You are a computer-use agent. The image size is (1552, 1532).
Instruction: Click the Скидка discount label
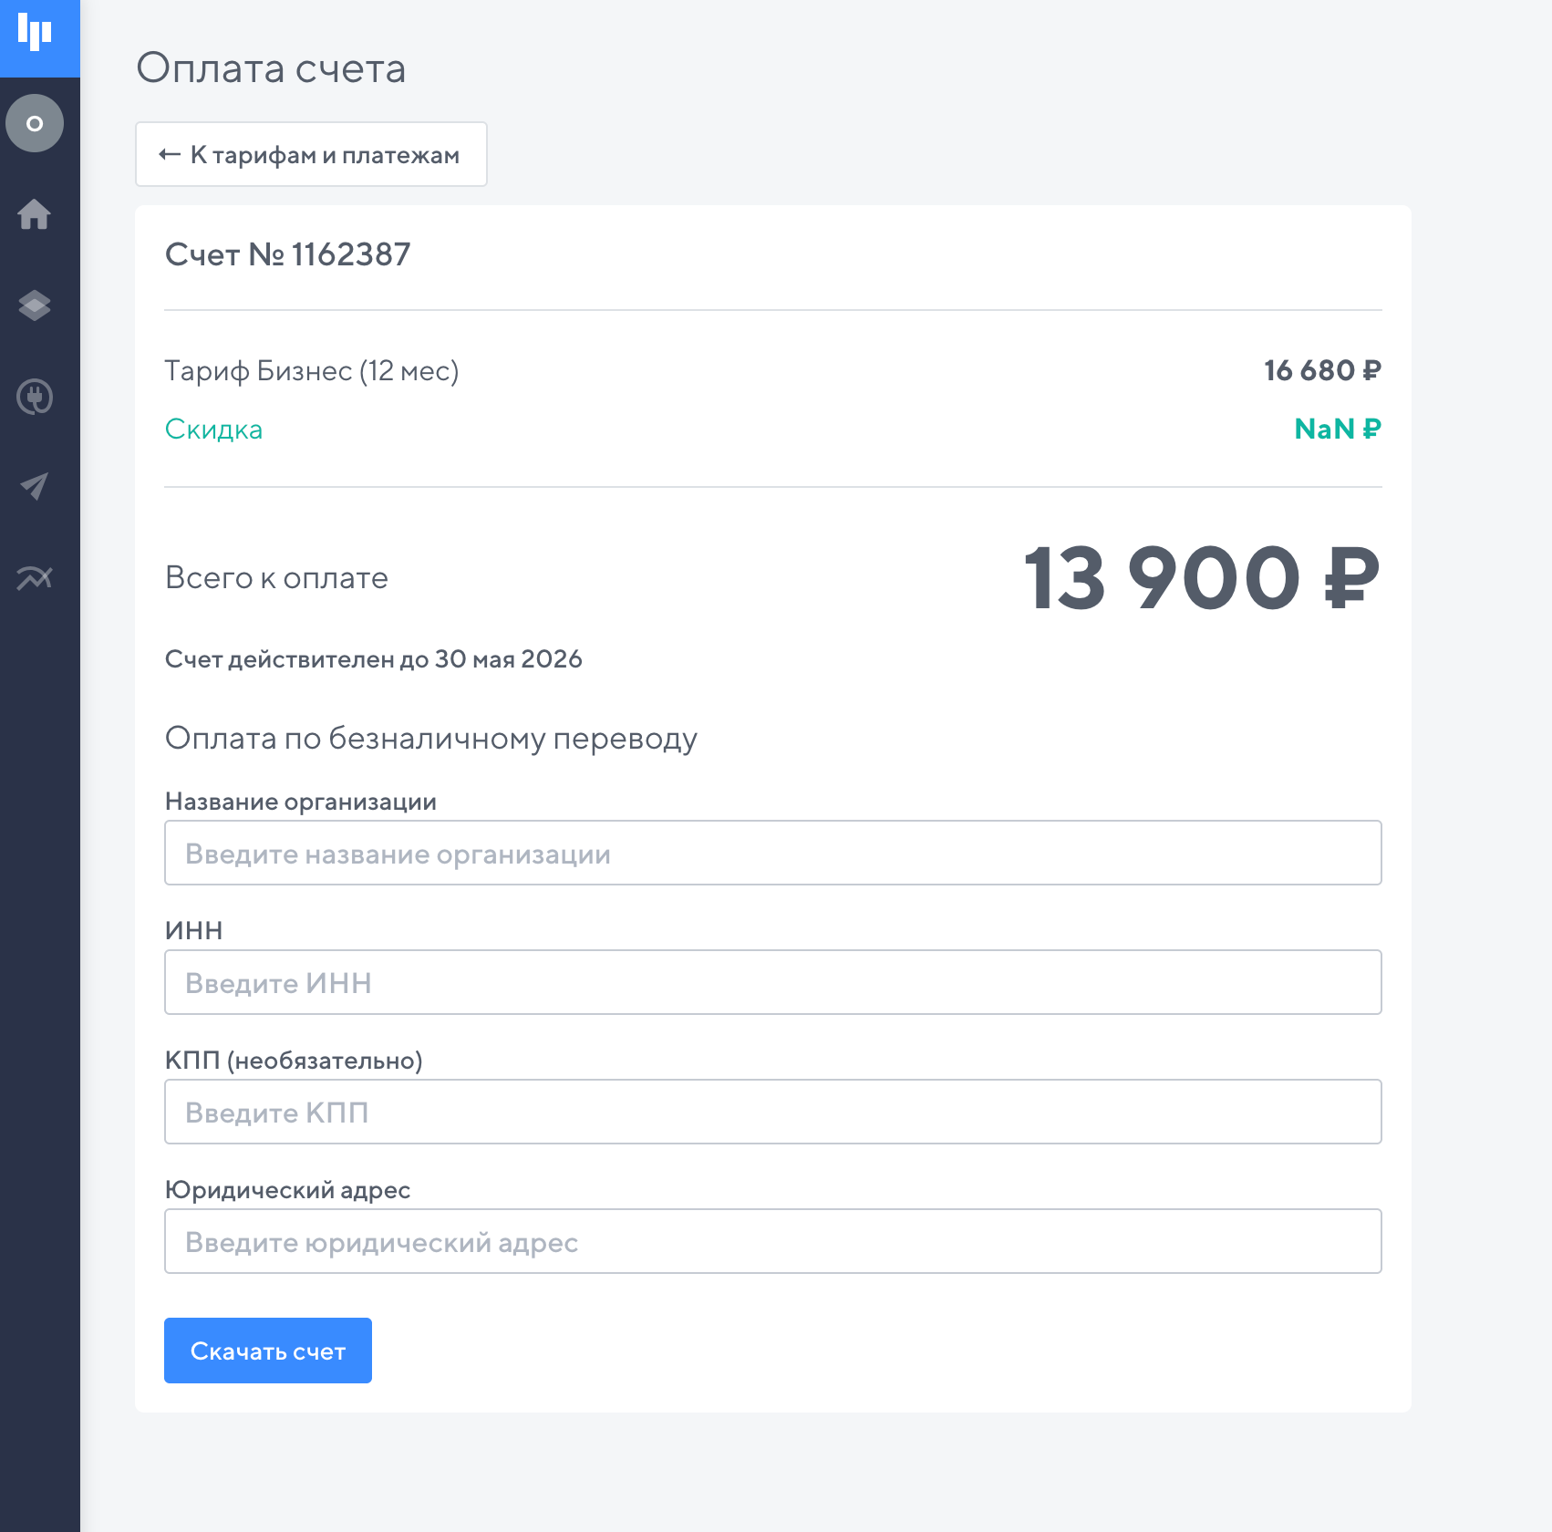pos(214,430)
